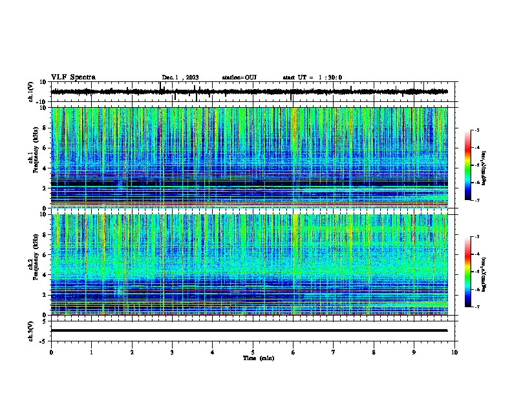
Task: Click the "8" kHz tick on ch.1 axis
Action: click(x=45, y=128)
